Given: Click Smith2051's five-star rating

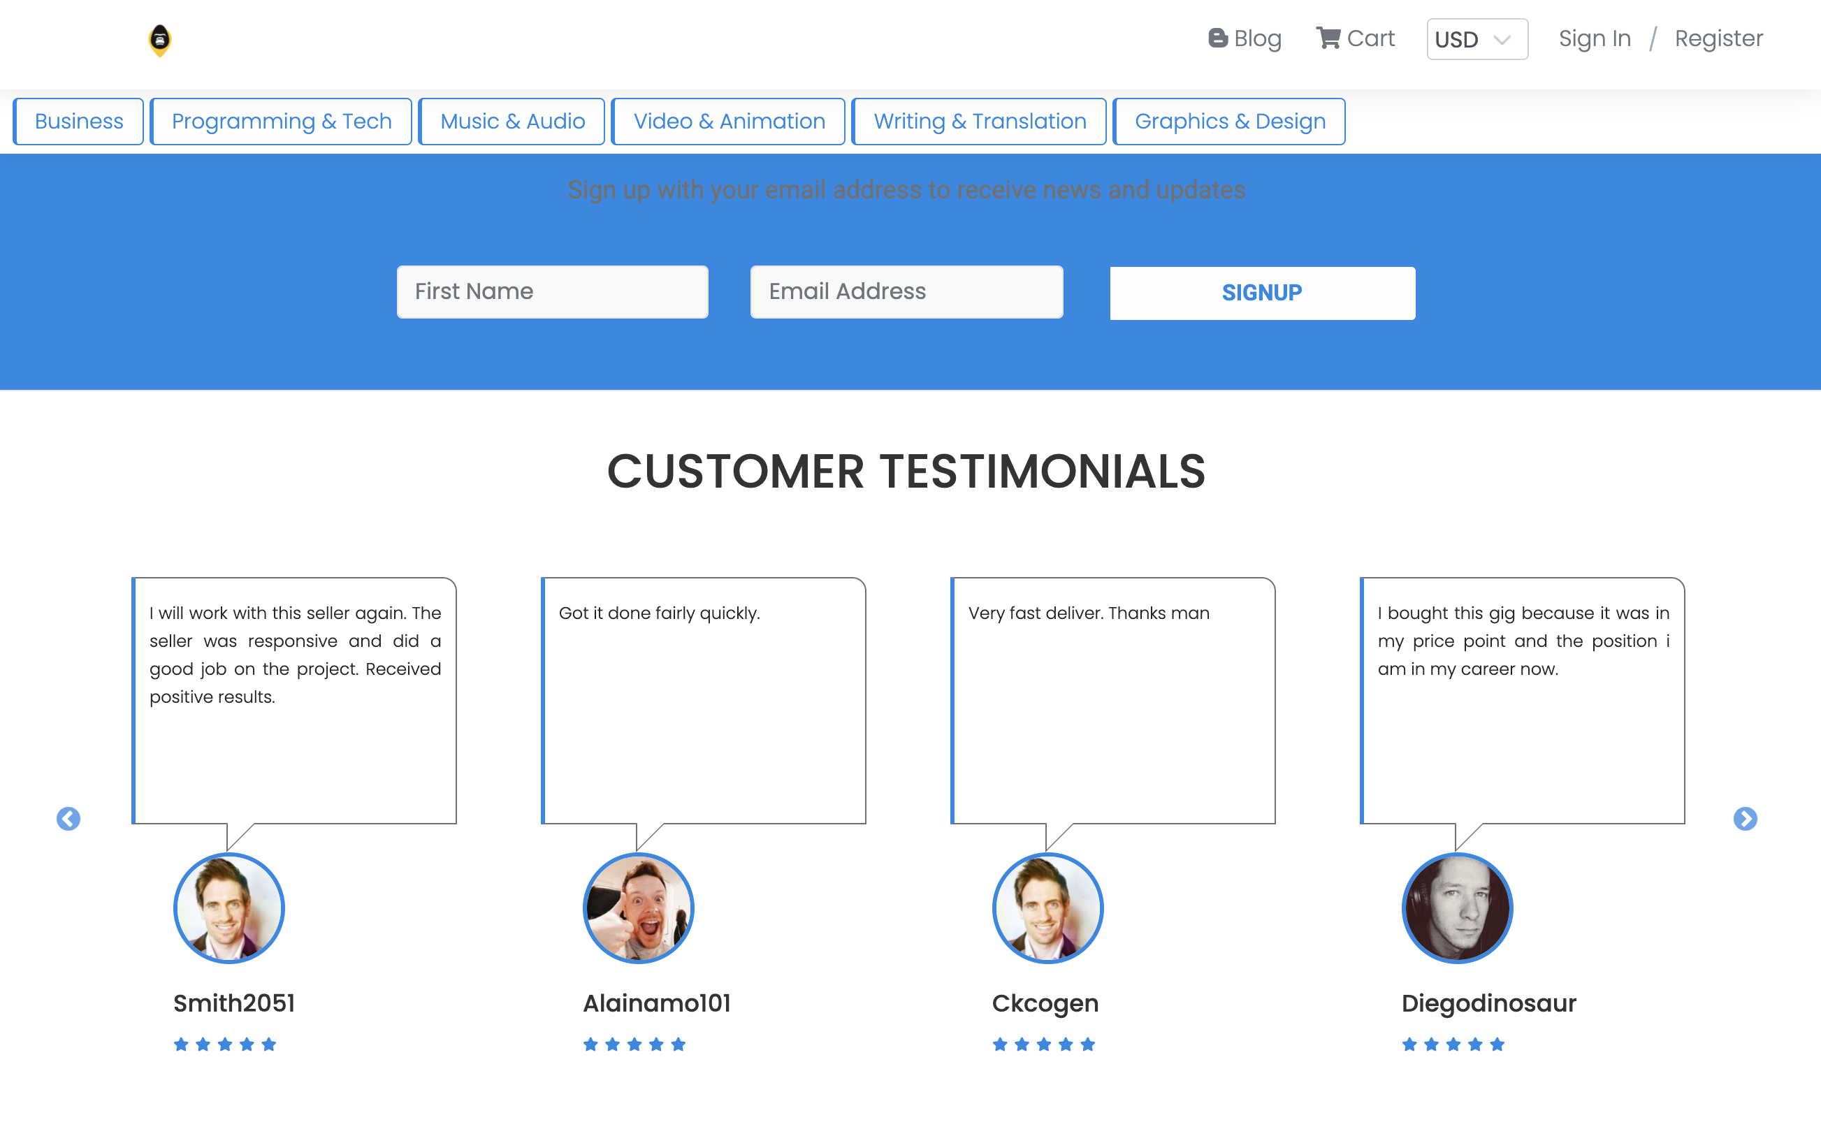Looking at the screenshot, I should coord(225,1044).
